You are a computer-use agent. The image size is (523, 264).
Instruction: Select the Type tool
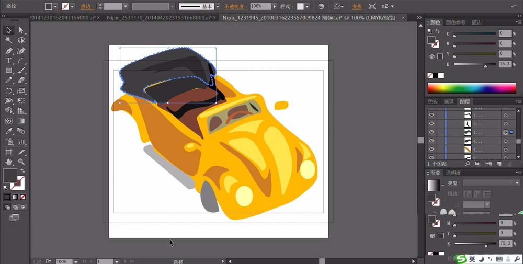(x=9, y=61)
